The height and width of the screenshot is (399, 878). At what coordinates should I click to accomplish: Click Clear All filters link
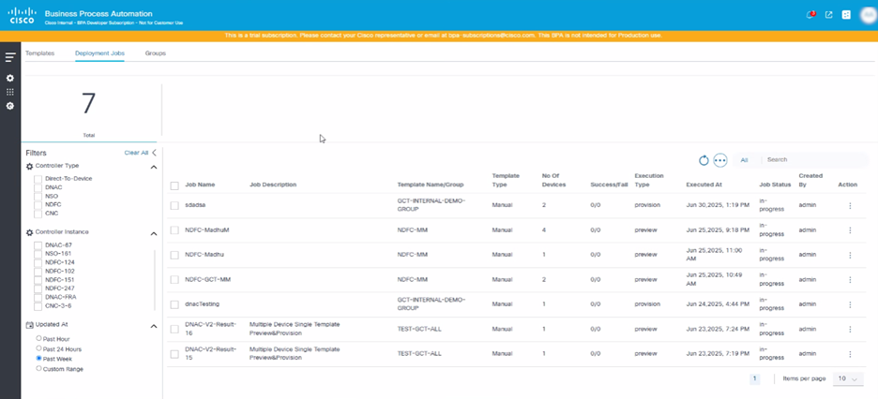tap(136, 153)
